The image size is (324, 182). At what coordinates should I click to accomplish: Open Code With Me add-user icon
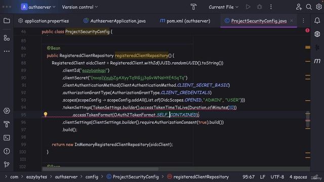coord(299,7)
